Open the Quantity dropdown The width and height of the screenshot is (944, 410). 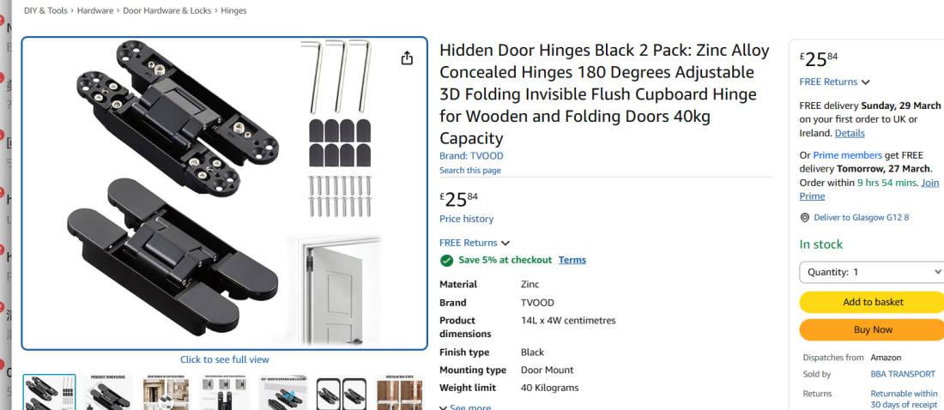(x=872, y=272)
